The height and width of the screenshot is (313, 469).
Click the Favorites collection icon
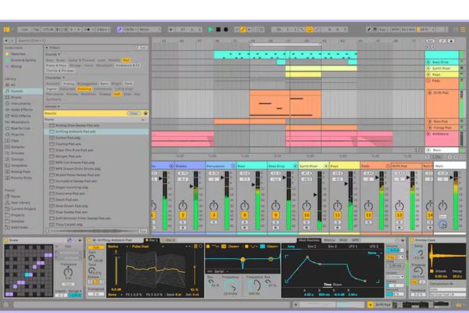17,52
